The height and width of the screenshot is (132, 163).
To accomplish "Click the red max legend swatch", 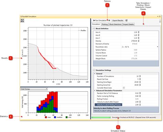I will pyautogui.click(x=46, y=117).
